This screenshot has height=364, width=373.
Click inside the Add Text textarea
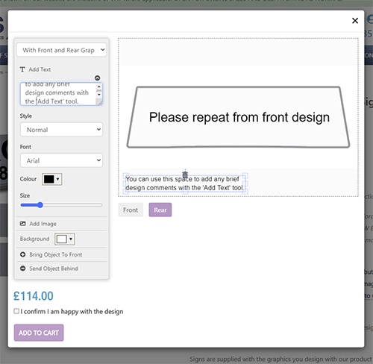(x=58, y=94)
